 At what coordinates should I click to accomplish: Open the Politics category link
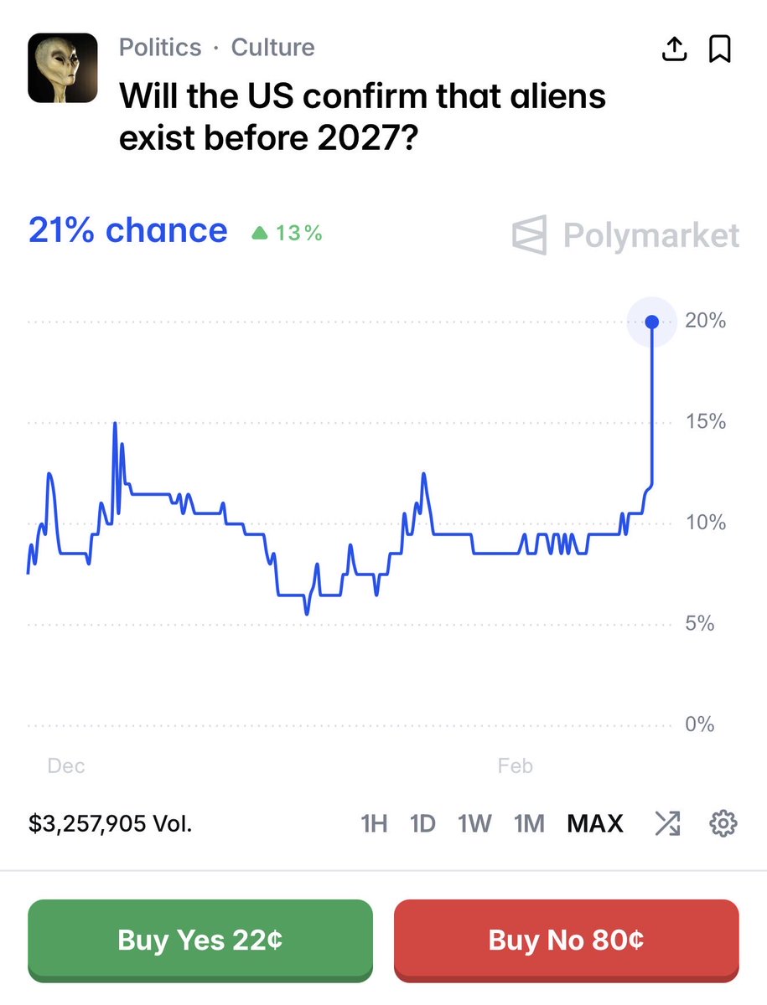pos(160,47)
